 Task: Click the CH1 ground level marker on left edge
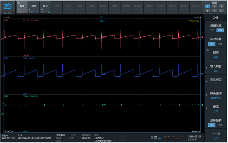point(2,39)
